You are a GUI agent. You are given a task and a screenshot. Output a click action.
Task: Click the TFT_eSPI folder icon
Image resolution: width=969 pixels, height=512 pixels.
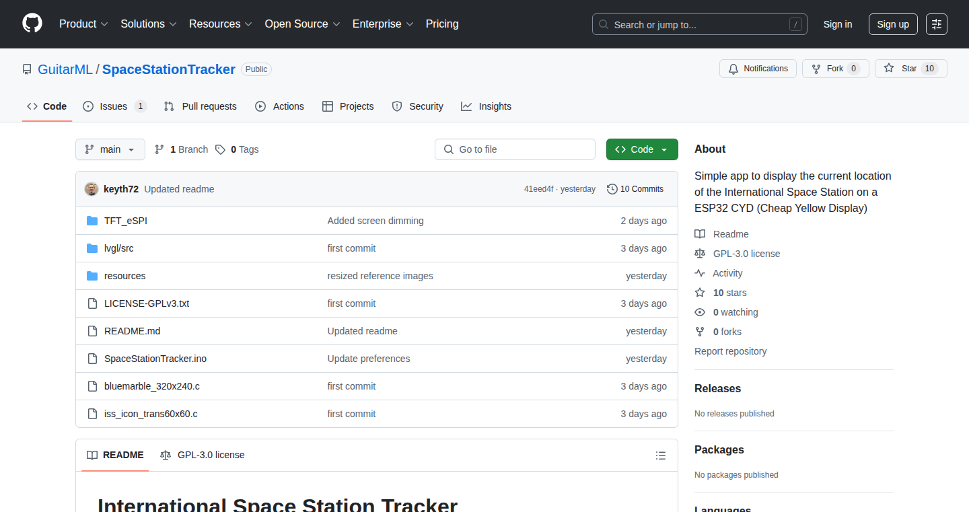tap(92, 221)
